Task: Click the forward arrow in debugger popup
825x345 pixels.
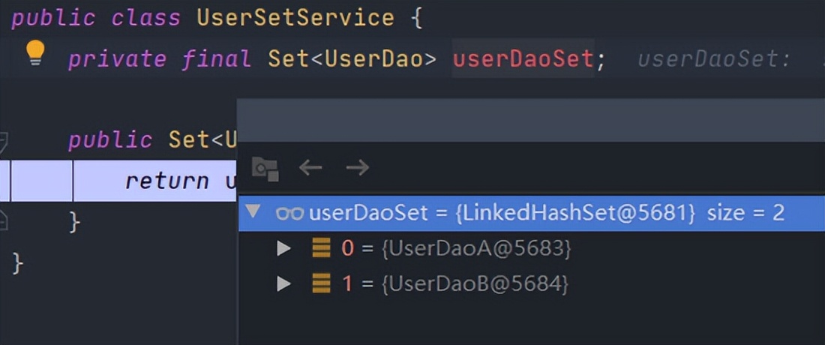Action: point(358,167)
